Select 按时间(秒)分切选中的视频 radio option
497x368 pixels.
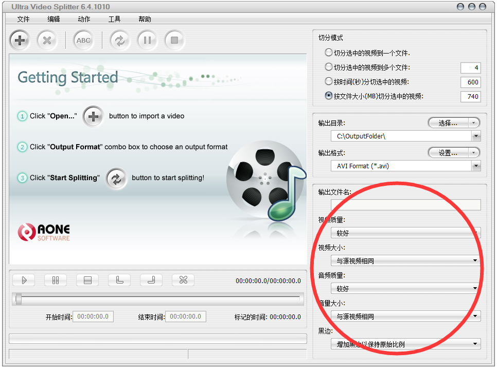[x=329, y=81]
